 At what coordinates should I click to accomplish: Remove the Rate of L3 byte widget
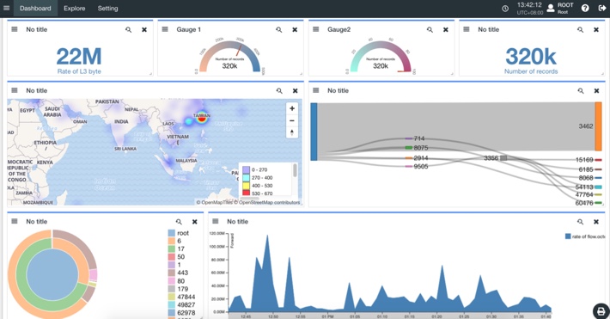pos(144,29)
